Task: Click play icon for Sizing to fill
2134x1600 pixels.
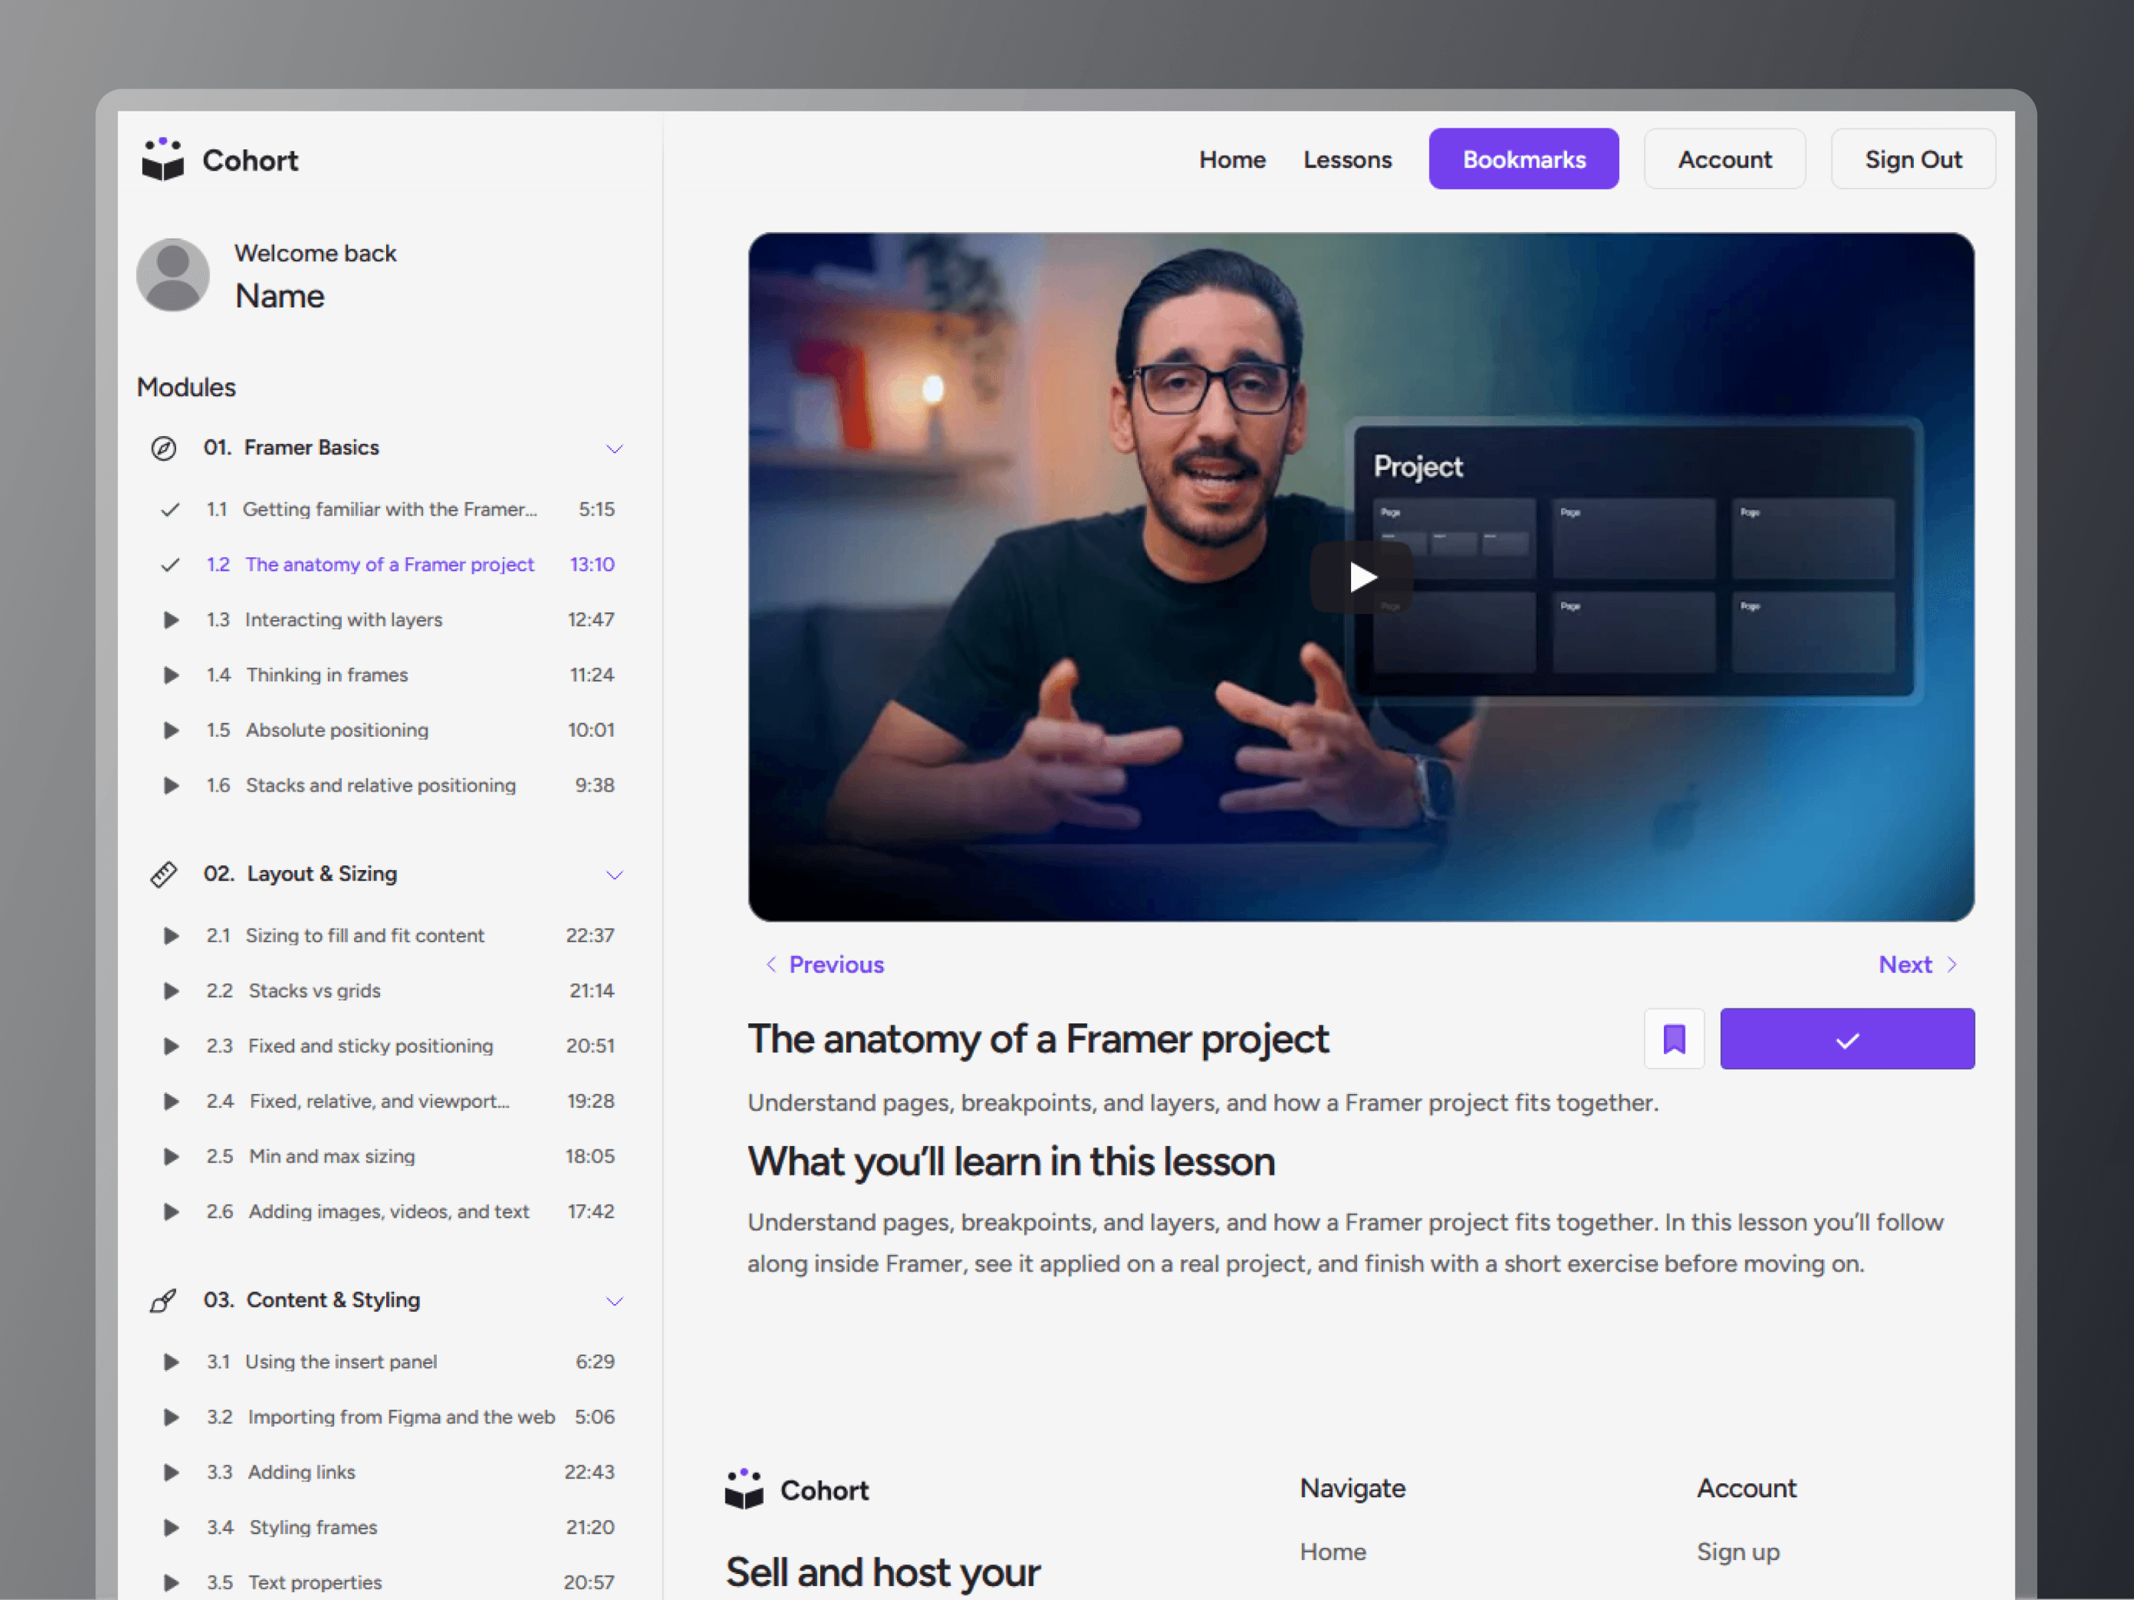Action: click(171, 935)
